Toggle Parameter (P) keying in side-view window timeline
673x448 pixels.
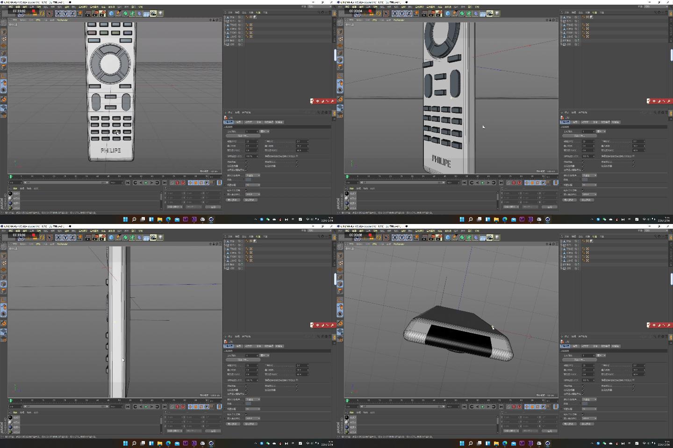[x=207, y=407]
